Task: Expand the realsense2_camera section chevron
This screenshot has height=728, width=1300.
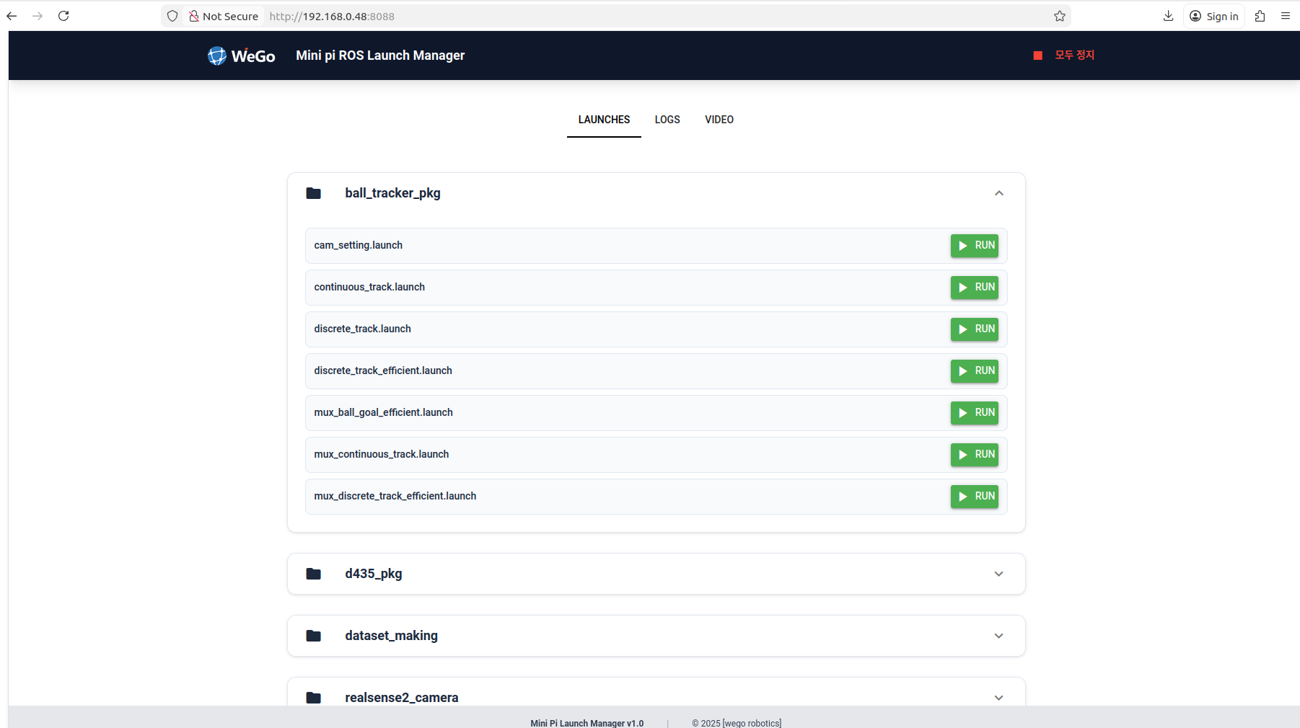Action: coord(998,698)
